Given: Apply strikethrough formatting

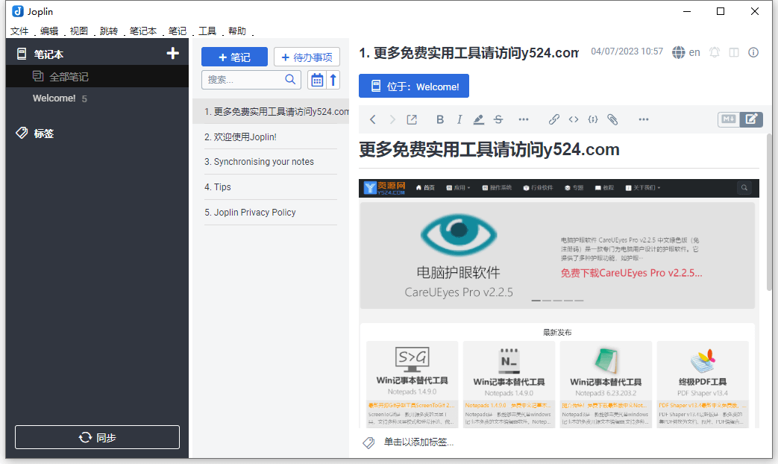Looking at the screenshot, I should [x=498, y=119].
